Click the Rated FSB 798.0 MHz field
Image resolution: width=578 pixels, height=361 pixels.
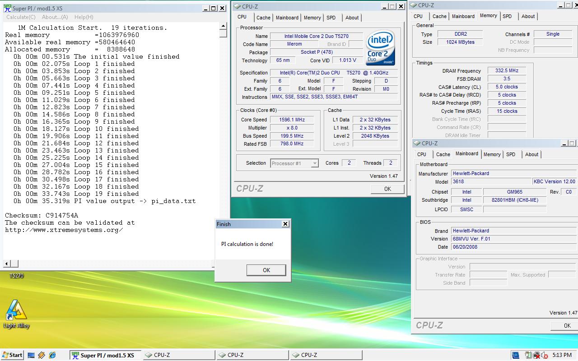coord(292,143)
